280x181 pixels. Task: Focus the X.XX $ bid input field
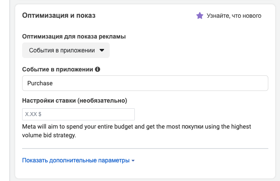(78, 114)
